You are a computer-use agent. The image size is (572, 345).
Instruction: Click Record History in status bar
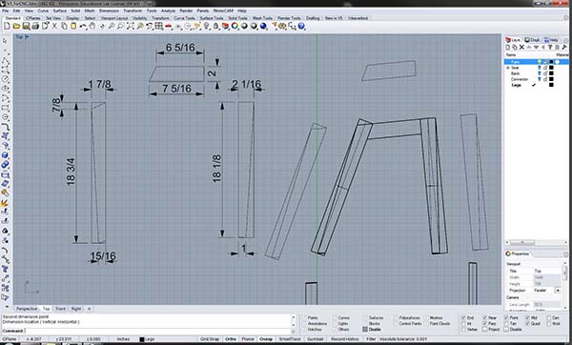[x=345, y=339]
